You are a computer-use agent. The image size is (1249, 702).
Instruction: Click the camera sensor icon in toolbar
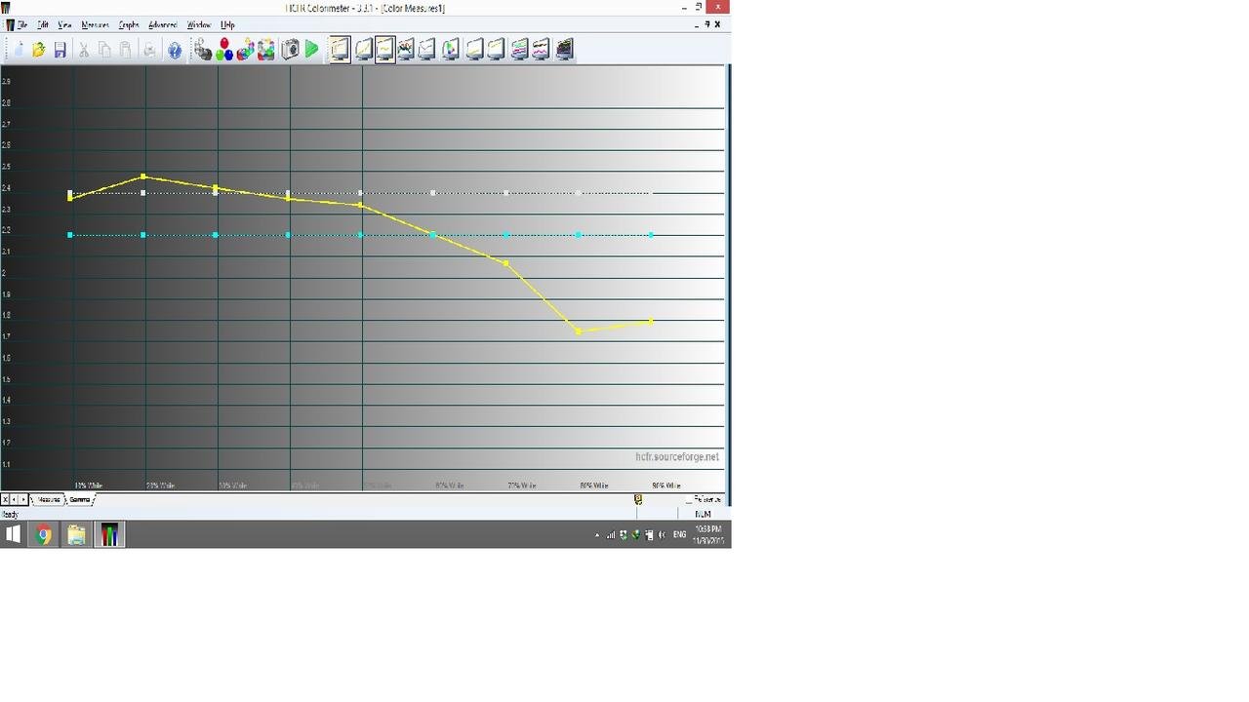[x=290, y=49]
